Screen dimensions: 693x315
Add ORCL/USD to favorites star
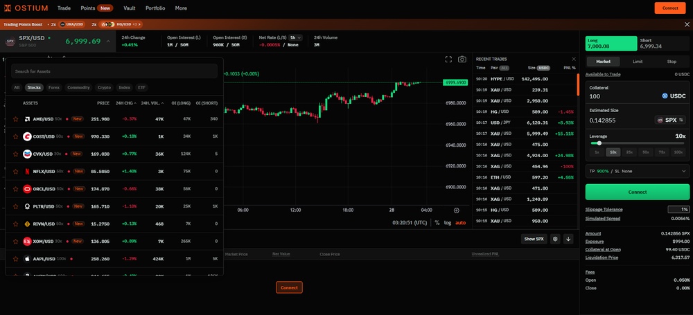point(15,188)
